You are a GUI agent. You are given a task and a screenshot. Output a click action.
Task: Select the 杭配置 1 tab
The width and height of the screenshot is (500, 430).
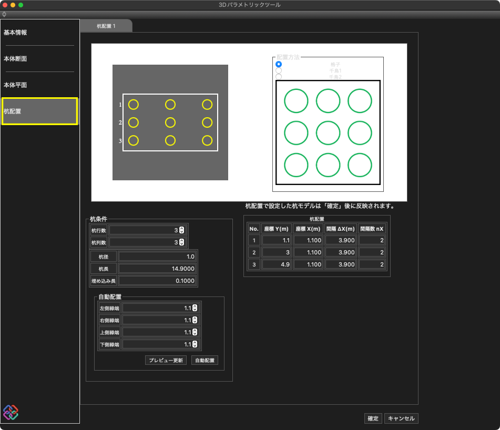106,26
